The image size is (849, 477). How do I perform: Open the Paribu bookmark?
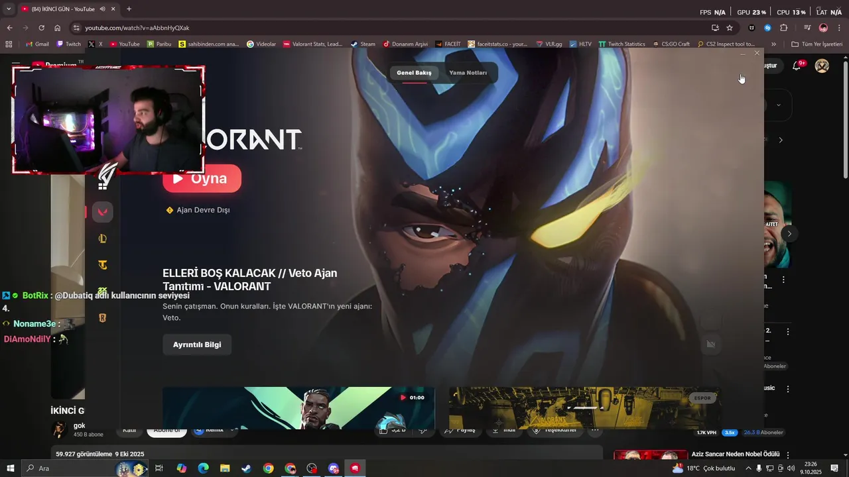pos(159,44)
